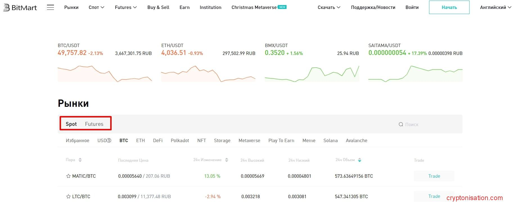Open the BTC/USDT price chart
The height and width of the screenshot is (206, 514).
(105, 74)
